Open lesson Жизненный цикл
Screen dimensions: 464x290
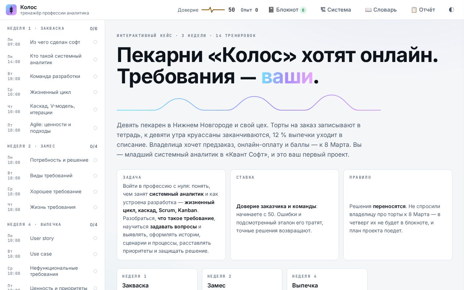[x=52, y=92]
